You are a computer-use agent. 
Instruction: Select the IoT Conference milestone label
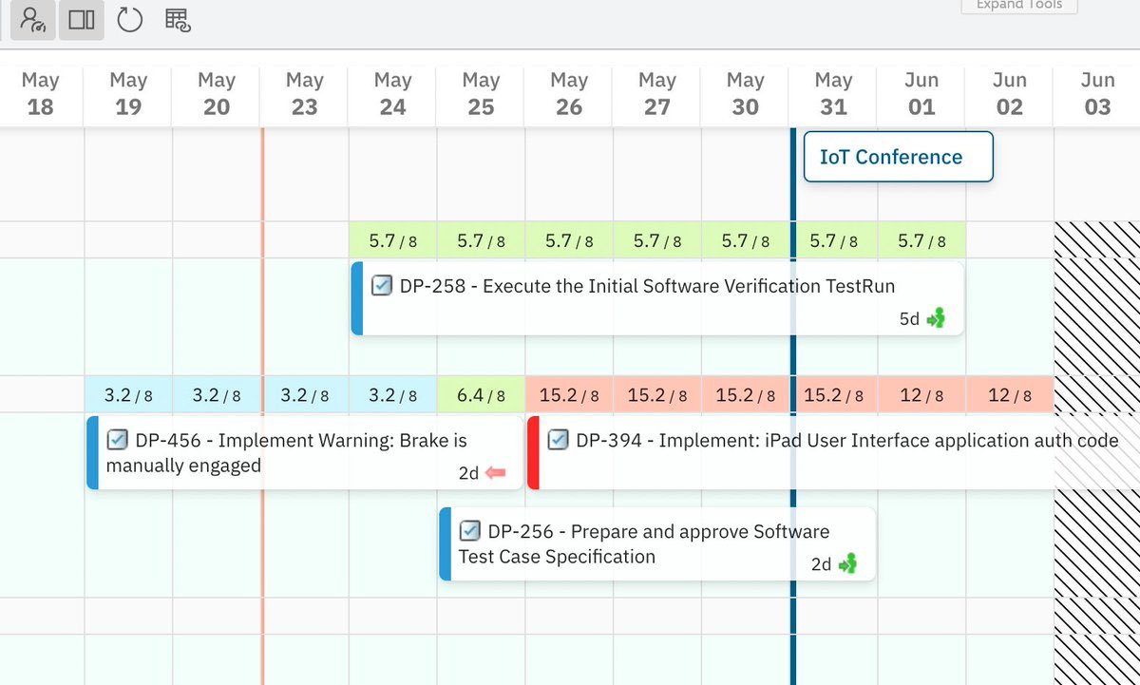pos(899,157)
